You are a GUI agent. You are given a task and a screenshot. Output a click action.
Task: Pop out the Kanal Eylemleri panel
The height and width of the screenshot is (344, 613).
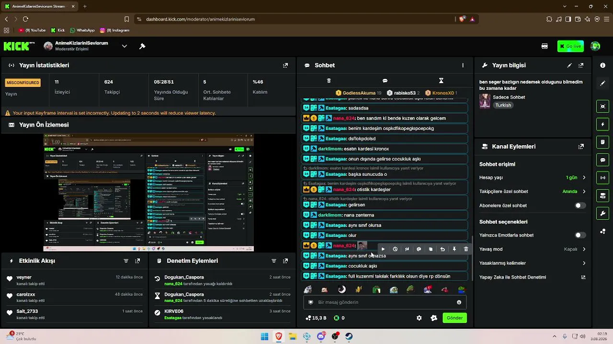tap(581, 147)
